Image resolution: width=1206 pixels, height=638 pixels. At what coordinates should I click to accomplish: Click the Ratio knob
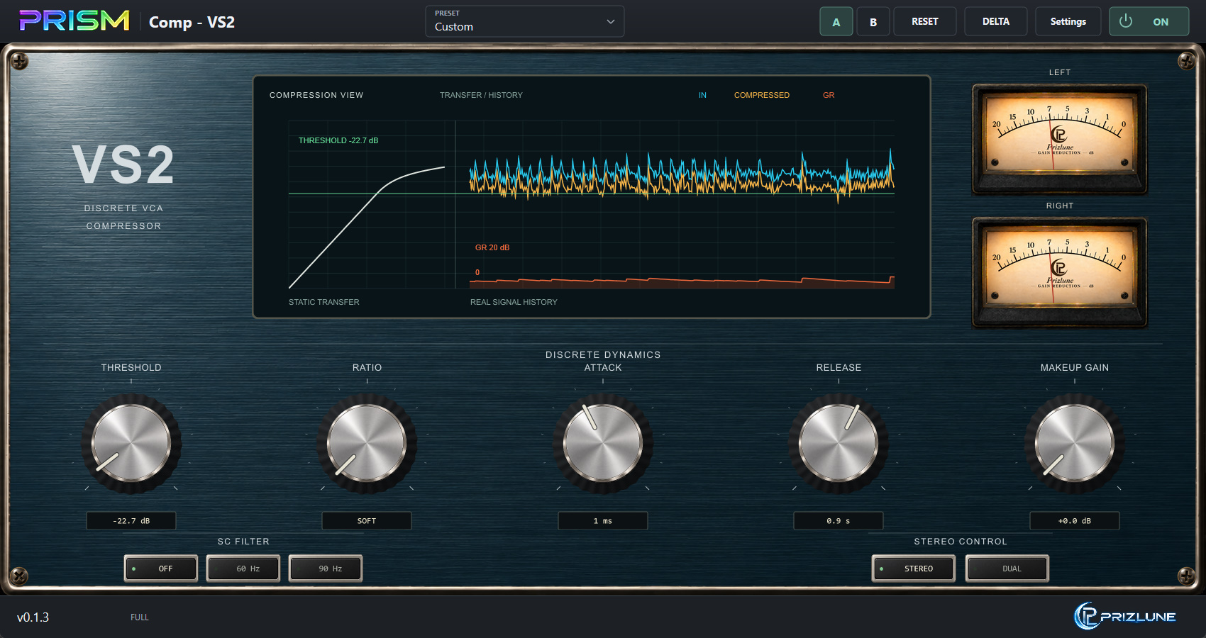coord(367,444)
